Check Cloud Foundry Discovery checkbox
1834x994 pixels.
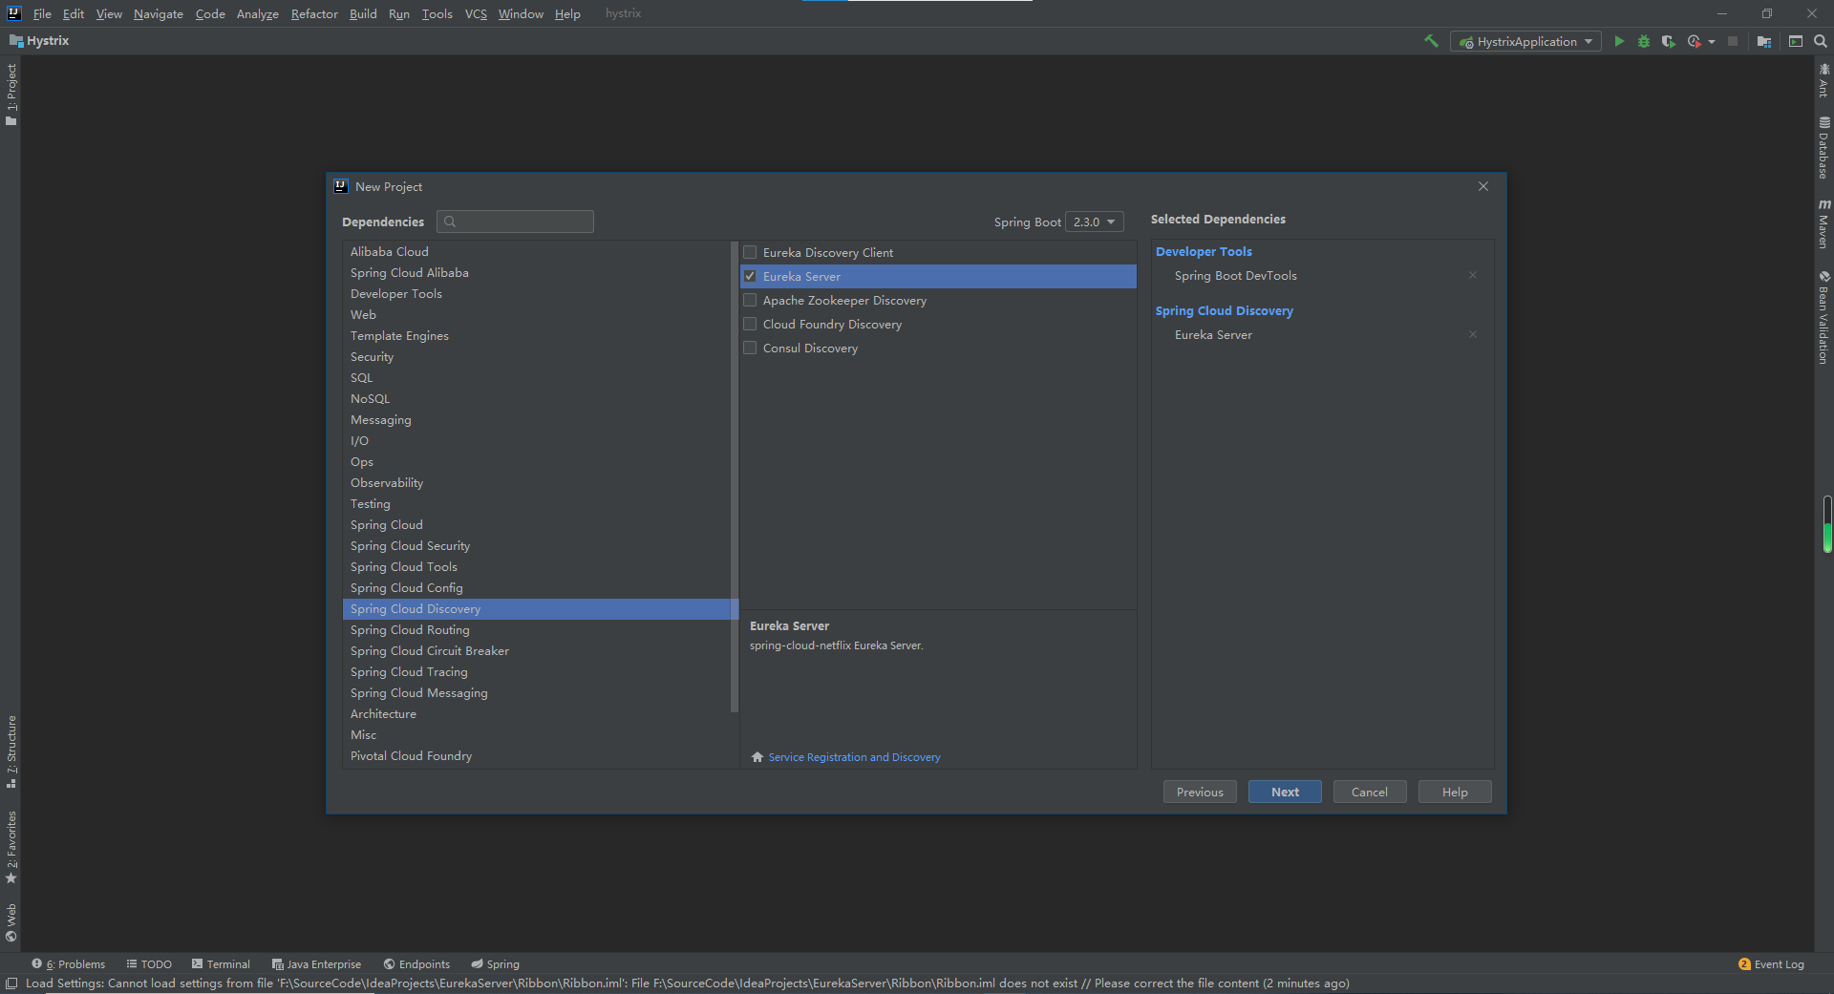tap(750, 324)
